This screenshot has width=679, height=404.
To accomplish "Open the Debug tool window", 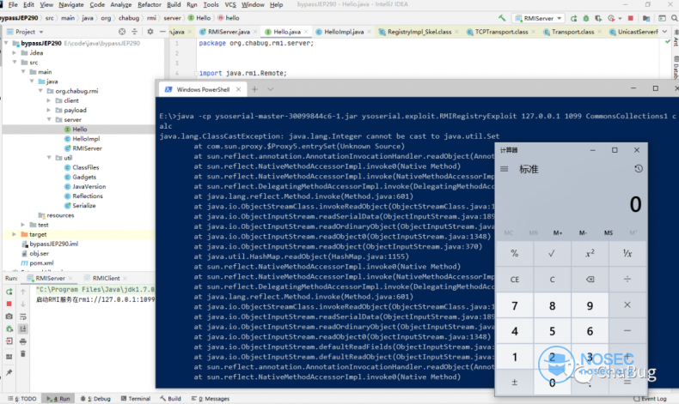I will (x=95, y=398).
